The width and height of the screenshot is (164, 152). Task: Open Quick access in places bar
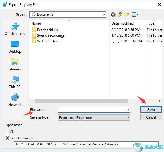(15, 30)
